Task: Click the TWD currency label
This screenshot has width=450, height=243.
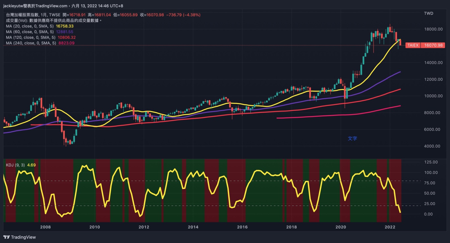Action: coord(429,13)
